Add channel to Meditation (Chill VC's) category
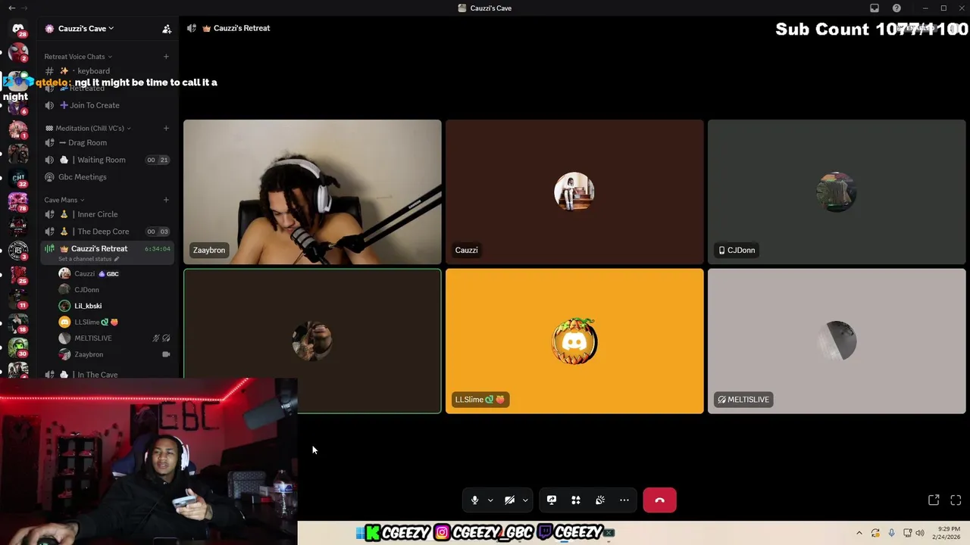The width and height of the screenshot is (970, 545). point(166,128)
